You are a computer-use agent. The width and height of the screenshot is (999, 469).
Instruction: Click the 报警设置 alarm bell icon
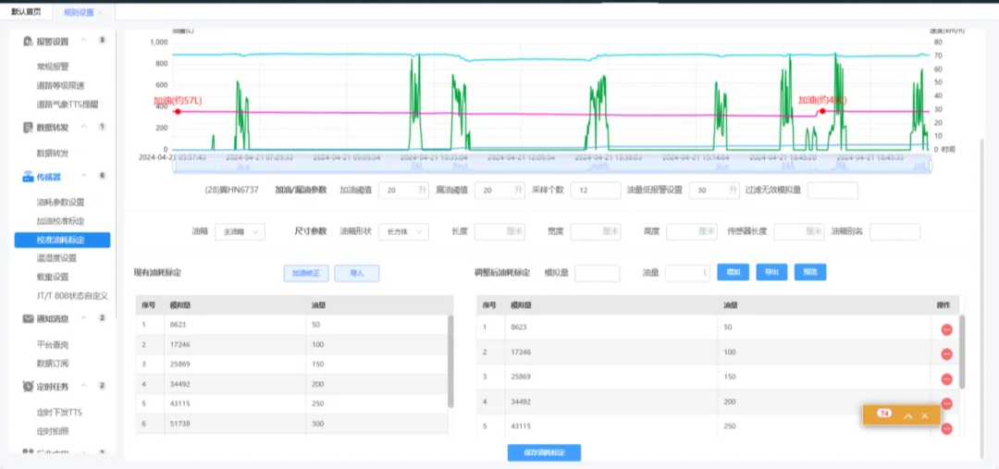tap(28, 42)
